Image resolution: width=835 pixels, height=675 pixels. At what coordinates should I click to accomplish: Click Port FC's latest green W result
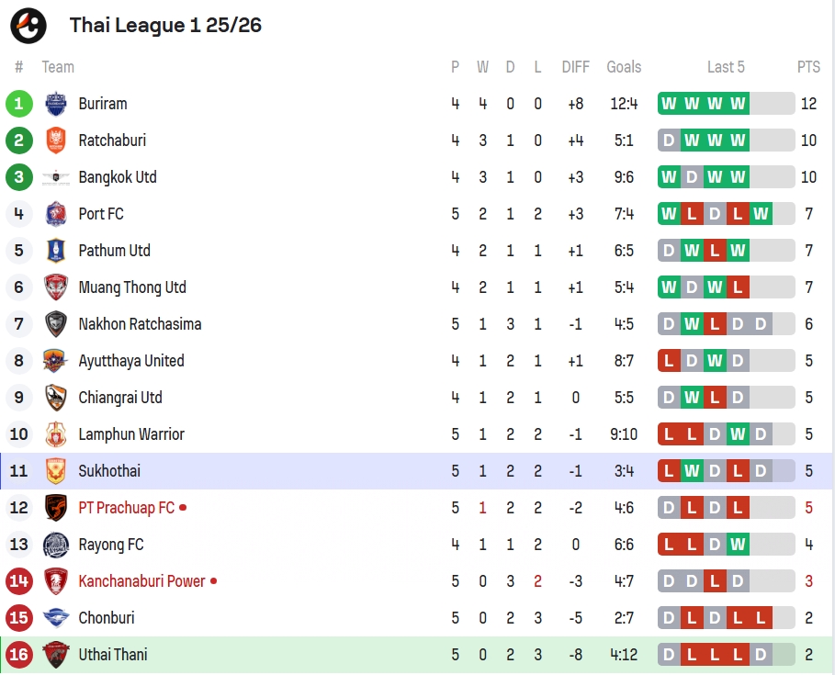coord(761,214)
